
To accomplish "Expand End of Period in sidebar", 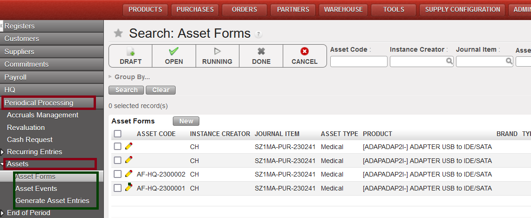I will point(2,213).
